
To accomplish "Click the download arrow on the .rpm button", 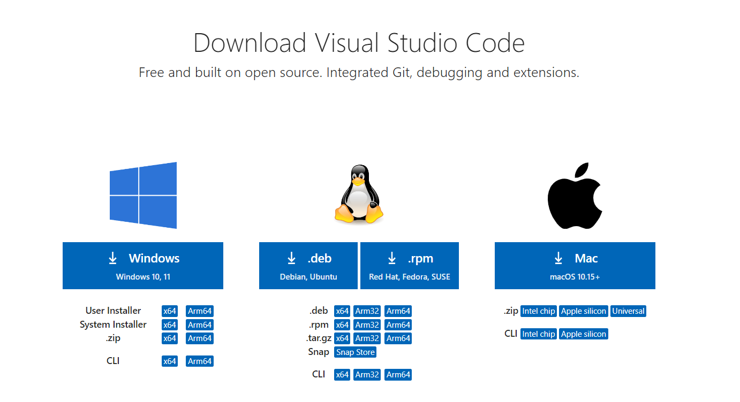I will click(x=392, y=259).
